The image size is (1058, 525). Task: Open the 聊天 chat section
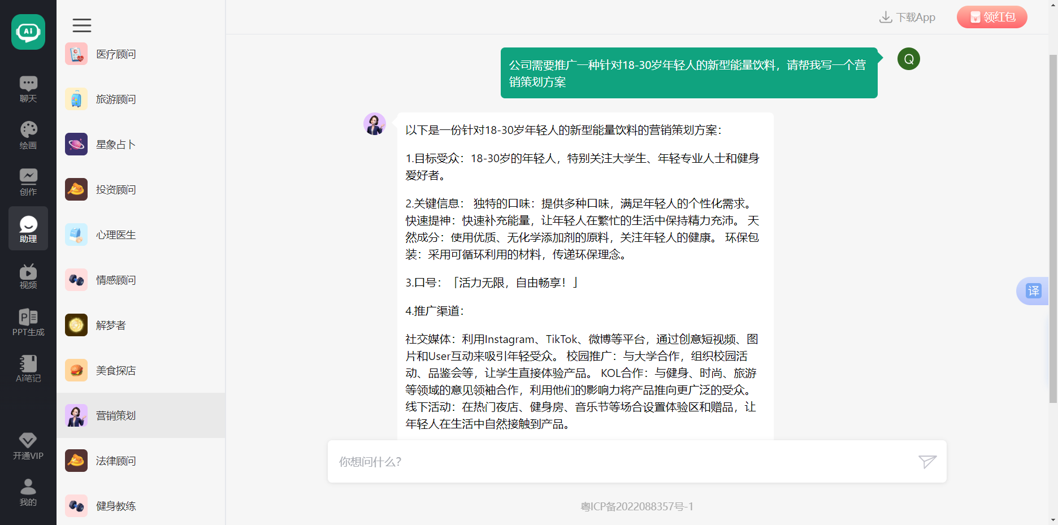[28, 89]
